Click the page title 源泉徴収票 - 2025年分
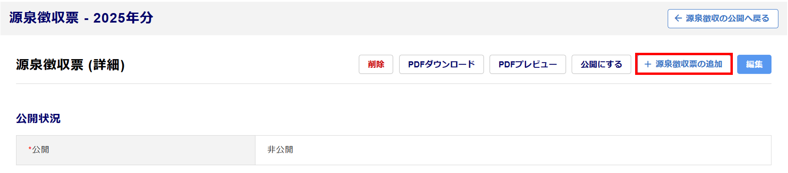788x173 pixels. (x=81, y=18)
